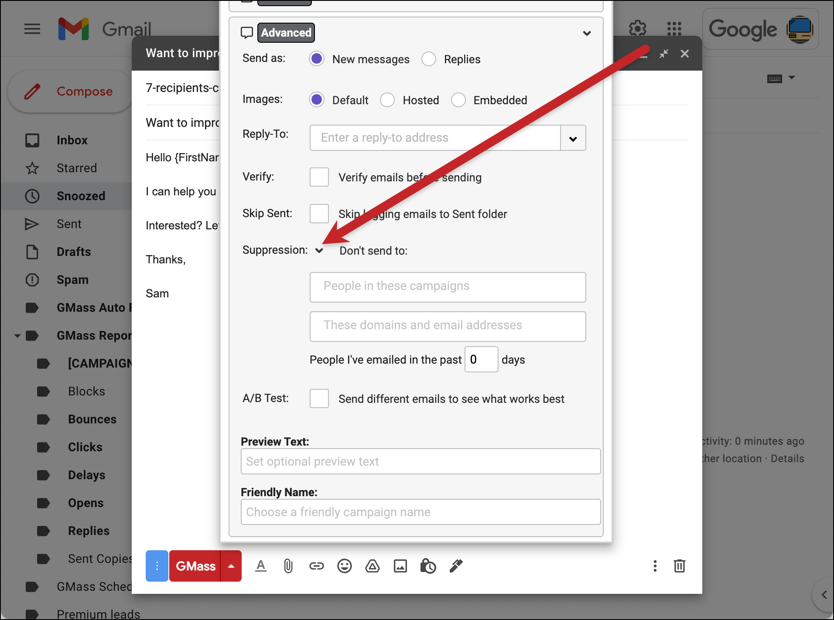Insert files using the Google Drive icon

(x=373, y=566)
